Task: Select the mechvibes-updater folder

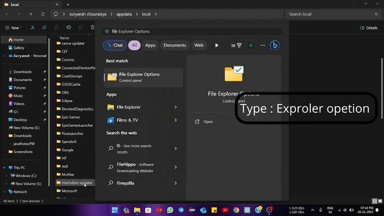Action: click(x=74, y=182)
